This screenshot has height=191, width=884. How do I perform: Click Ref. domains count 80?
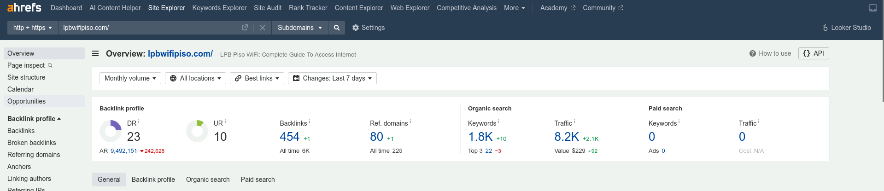pos(376,137)
